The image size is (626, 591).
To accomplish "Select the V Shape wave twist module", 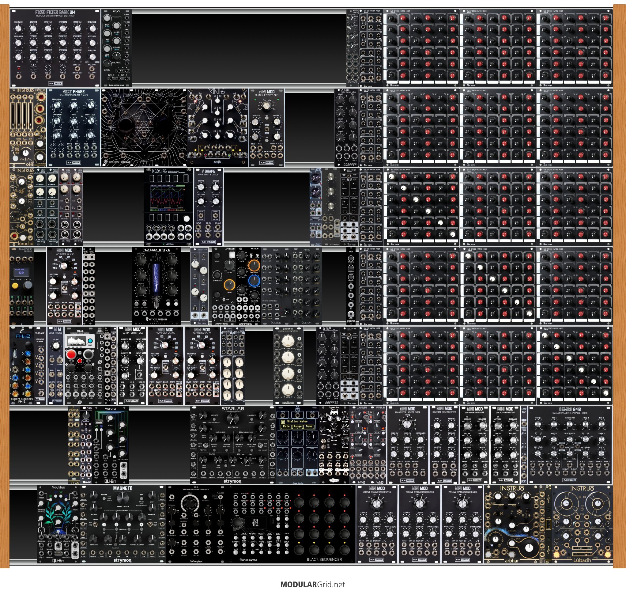I will pos(209,207).
